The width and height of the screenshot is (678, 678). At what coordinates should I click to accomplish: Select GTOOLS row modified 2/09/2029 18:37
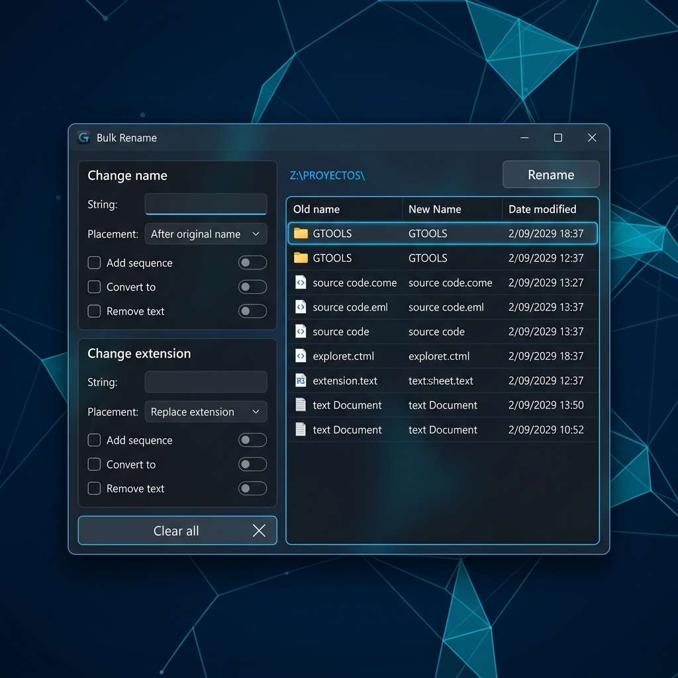click(443, 234)
